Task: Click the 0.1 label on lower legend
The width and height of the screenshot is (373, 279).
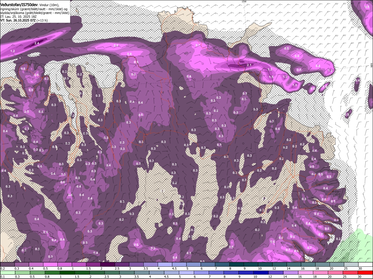Action: pos(2,276)
